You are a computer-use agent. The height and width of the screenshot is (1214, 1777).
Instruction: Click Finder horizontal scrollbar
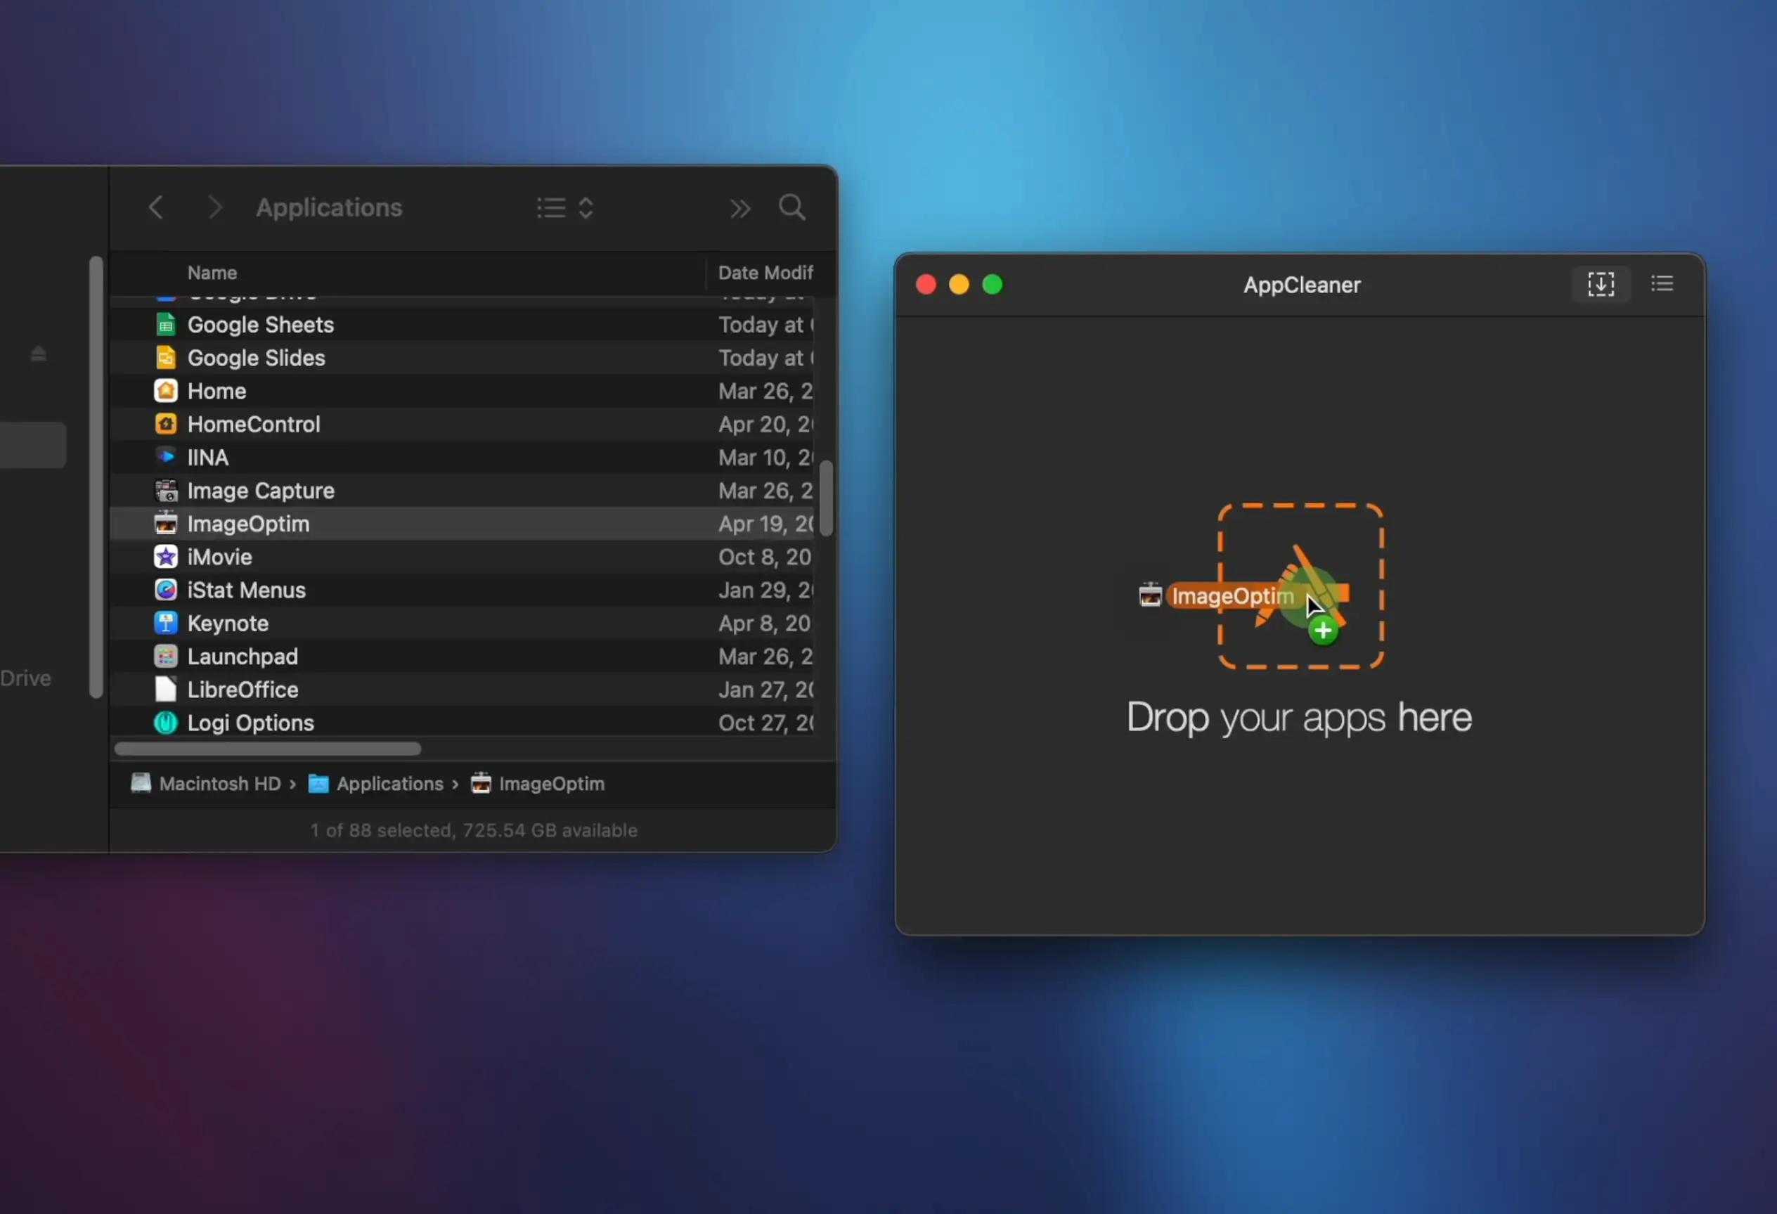[268, 749]
